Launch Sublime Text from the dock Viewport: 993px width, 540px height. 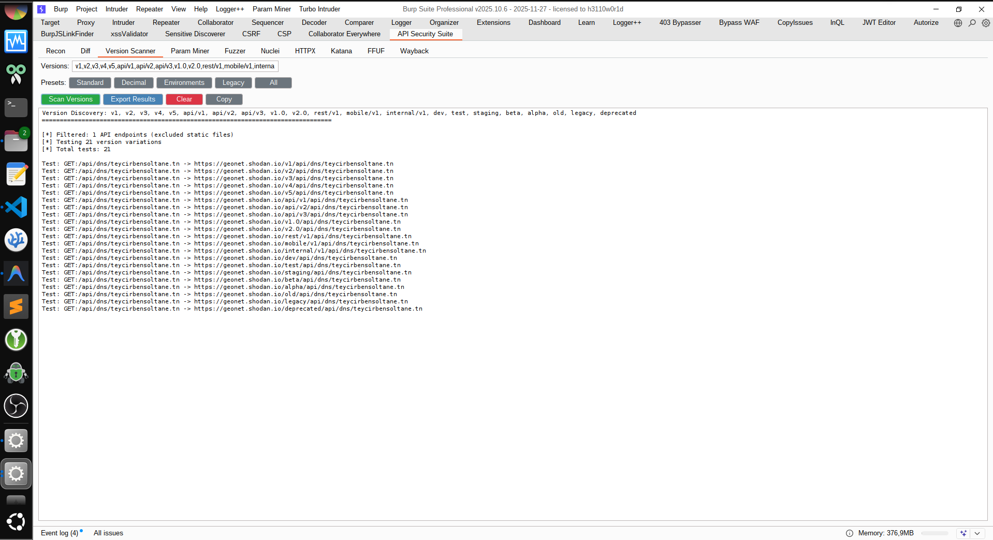[16, 307]
